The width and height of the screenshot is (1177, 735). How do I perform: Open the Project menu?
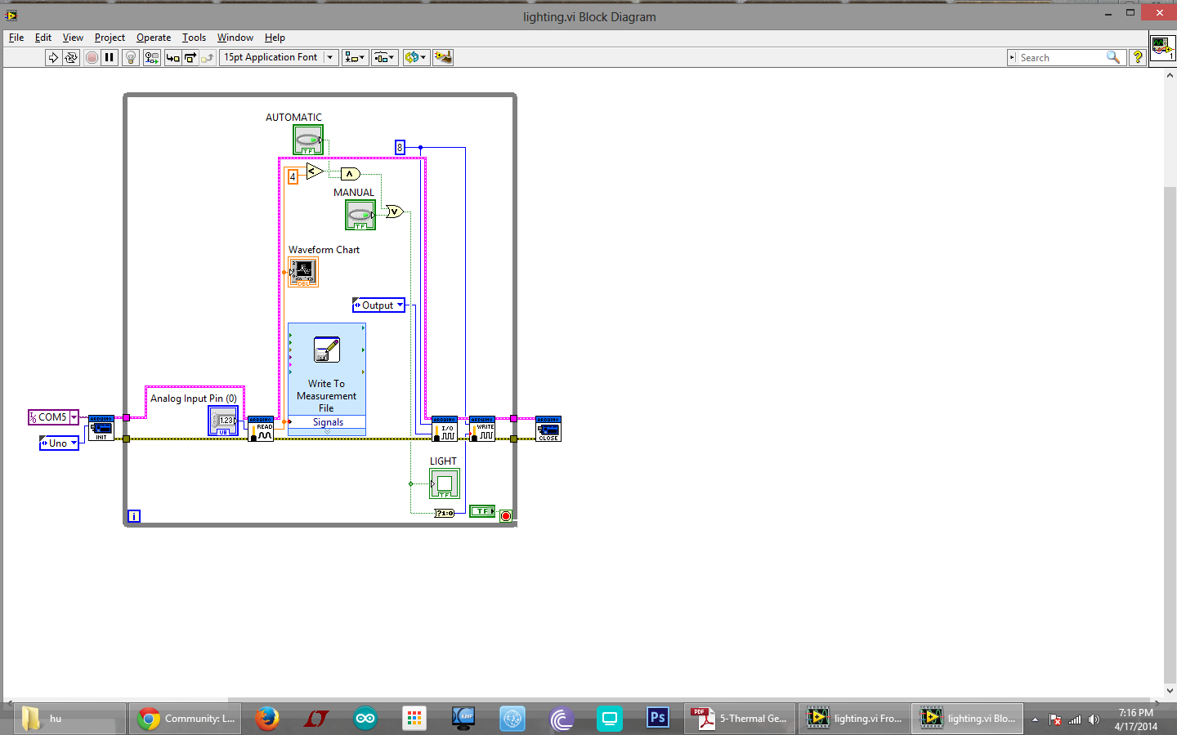(x=110, y=38)
